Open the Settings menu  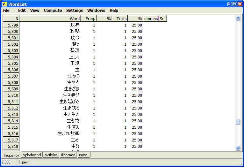point(75,11)
